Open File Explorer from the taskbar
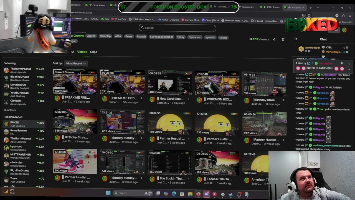Screen dimensions: 355x200 coord(190,194)
